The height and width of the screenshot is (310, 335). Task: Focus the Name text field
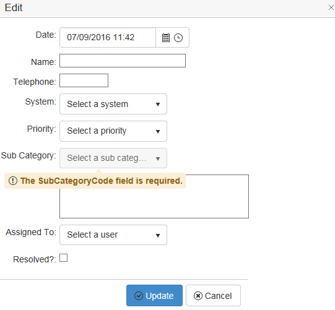click(123, 61)
